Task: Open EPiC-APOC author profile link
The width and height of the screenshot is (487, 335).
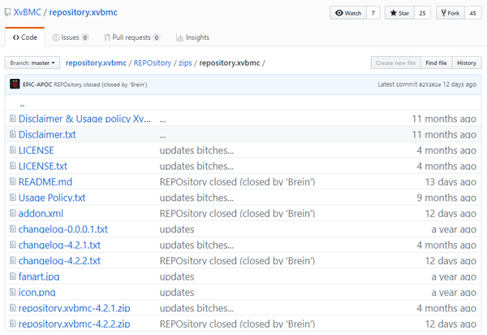Action: tap(37, 85)
